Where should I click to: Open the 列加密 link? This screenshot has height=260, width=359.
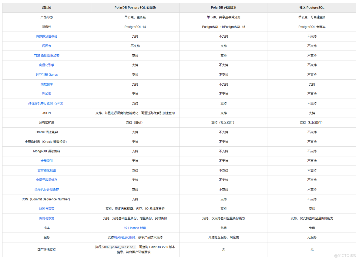tap(46, 94)
